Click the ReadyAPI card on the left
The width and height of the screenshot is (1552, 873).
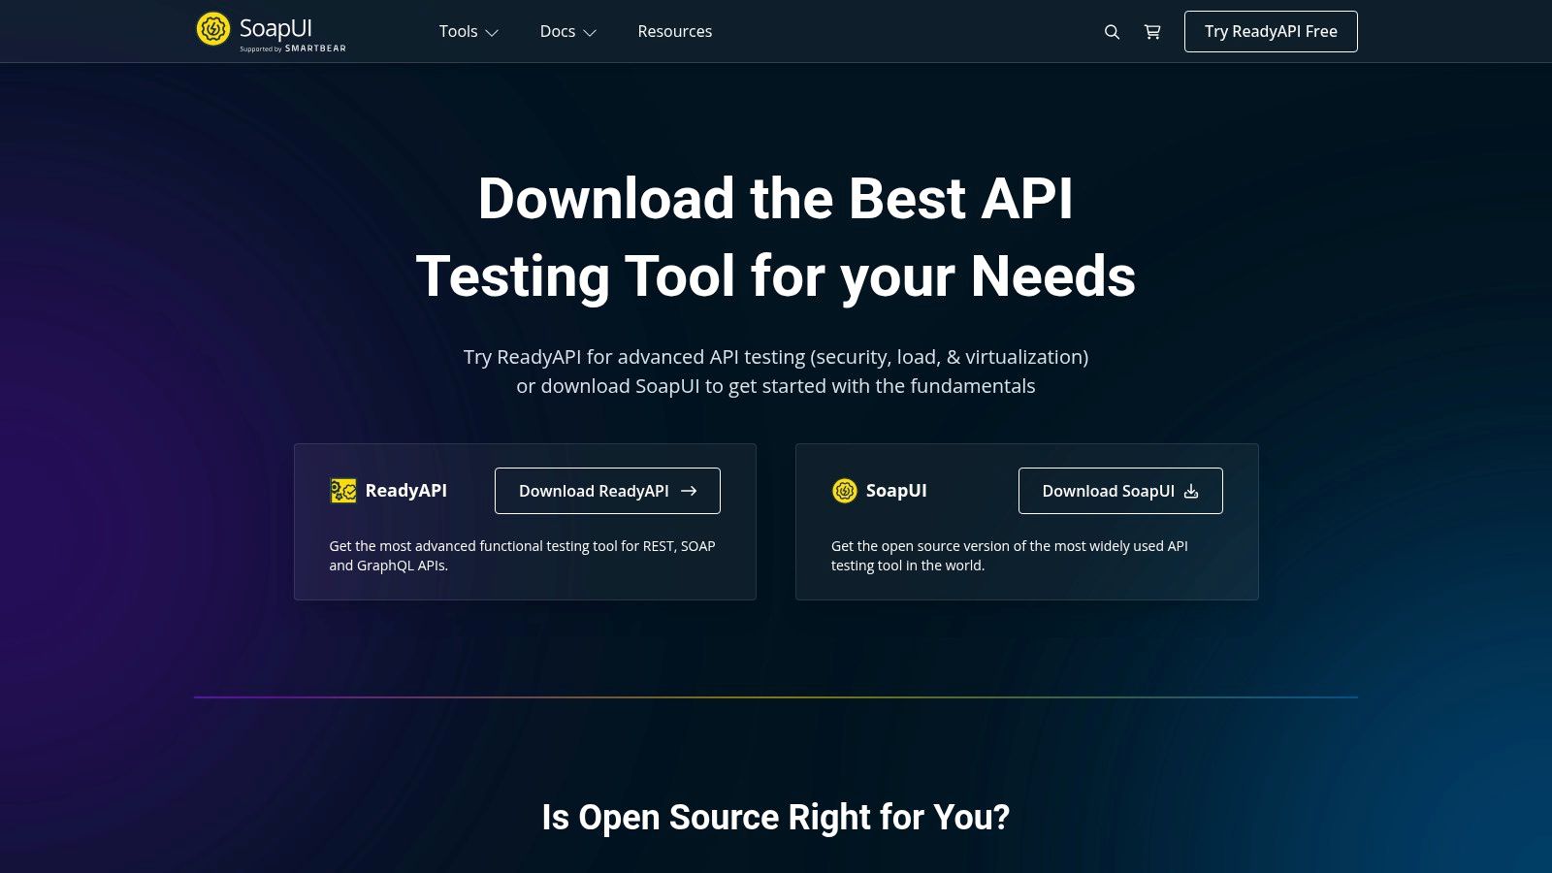[x=524, y=521]
